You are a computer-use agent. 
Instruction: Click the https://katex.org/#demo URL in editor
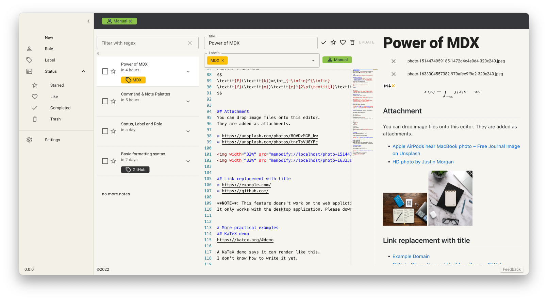pyautogui.click(x=245, y=240)
